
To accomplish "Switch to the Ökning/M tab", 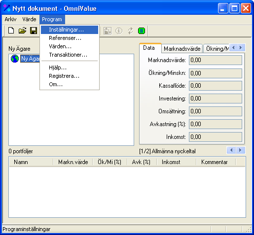I will 217,49.
